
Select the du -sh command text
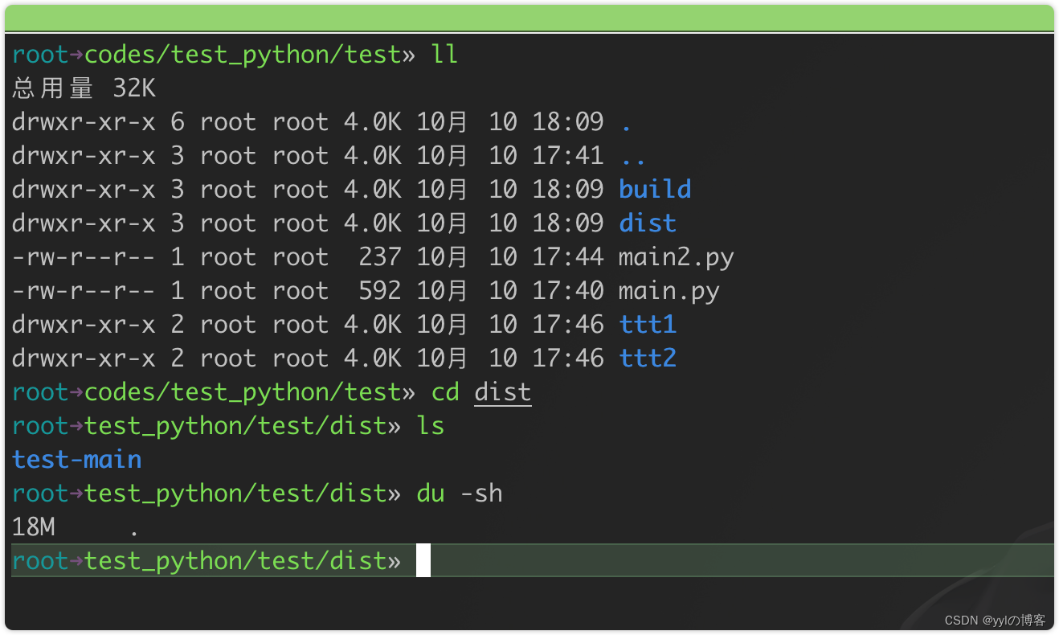click(x=459, y=493)
